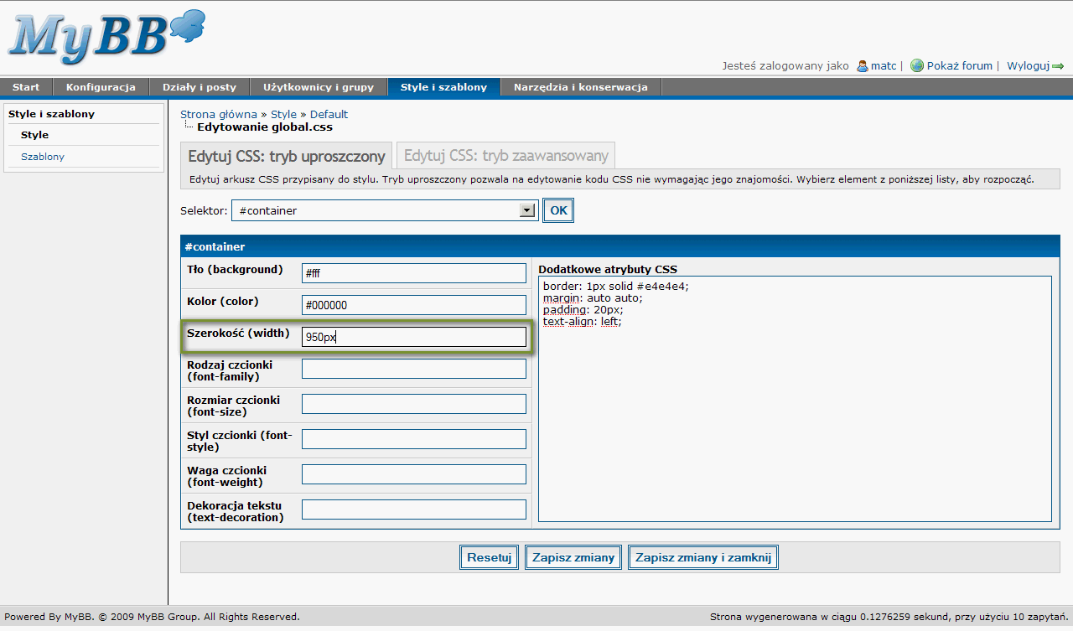Click the globe icon beside Pokaż forum
The image size is (1073, 631).
pyautogui.click(x=917, y=65)
